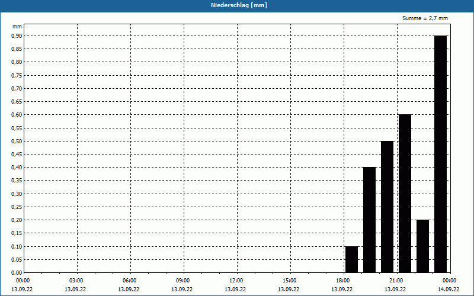Select the bar reaching 0,50 mm

point(387,207)
